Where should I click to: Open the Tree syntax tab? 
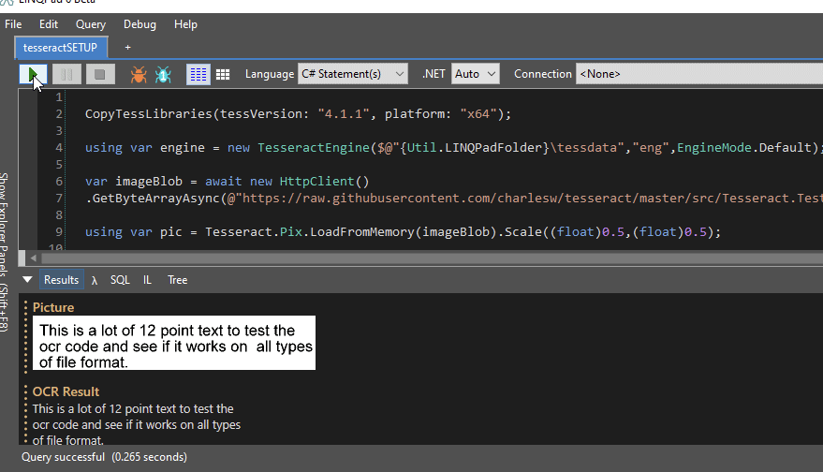tap(177, 280)
